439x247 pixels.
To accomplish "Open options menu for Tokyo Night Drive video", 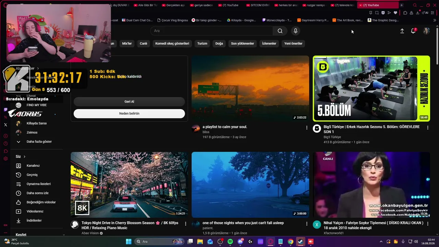I will pos(186,224).
